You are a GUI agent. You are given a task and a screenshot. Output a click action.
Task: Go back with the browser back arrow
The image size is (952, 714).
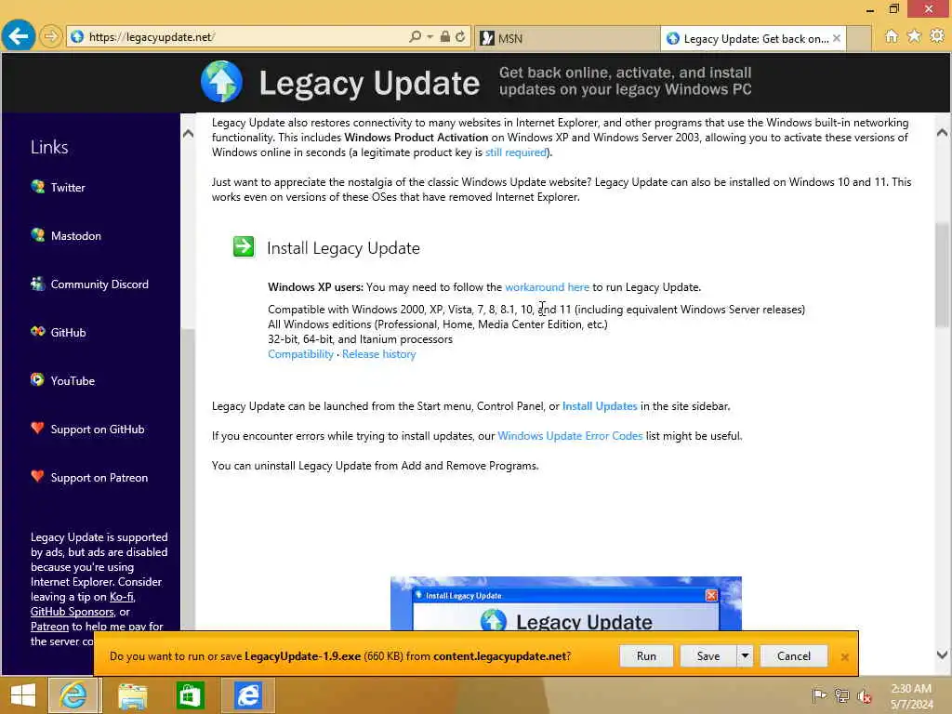click(x=19, y=36)
